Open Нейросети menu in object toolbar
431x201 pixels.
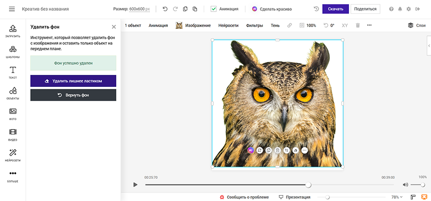pos(228,25)
